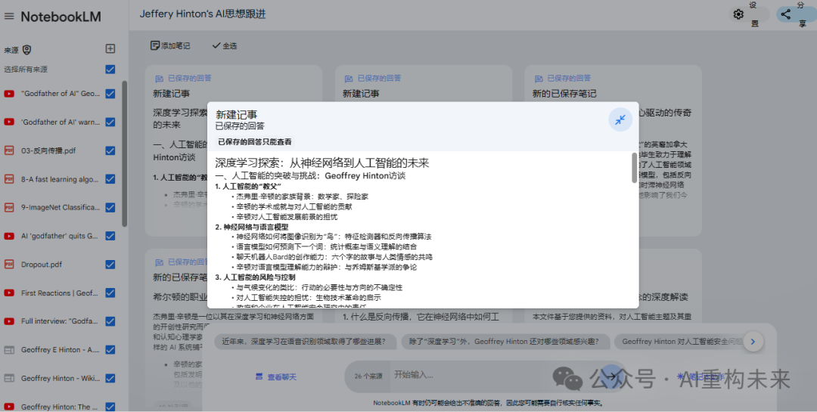Image resolution: width=817 pixels, height=412 pixels.
Task: Click PDF icon of 03-反向传播.pdf
Action: [x=9, y=150]
